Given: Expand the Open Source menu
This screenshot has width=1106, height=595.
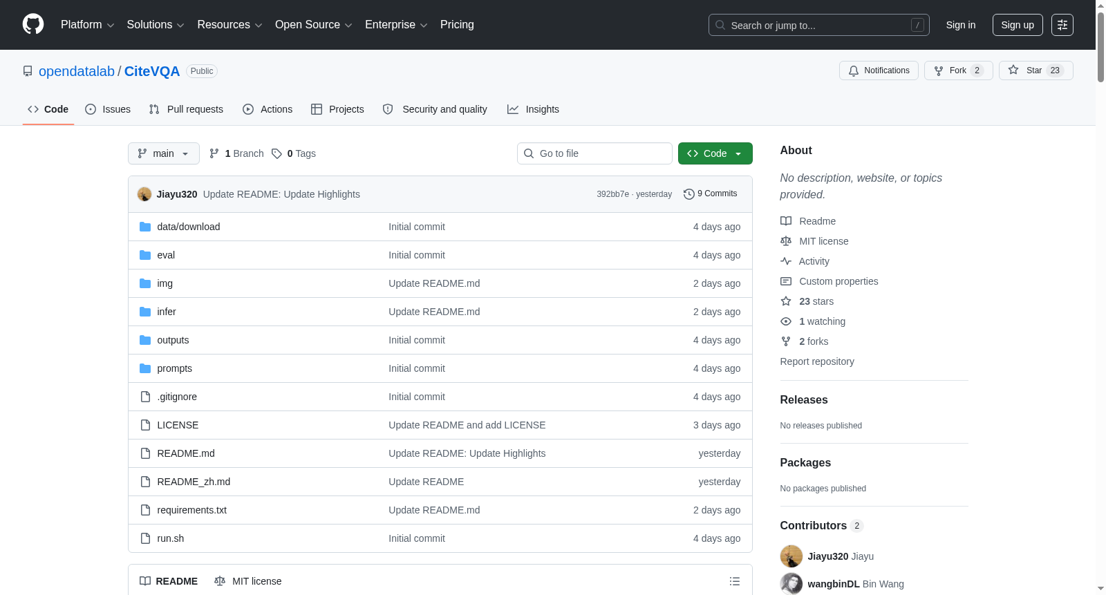Looking at the screenshot, I should tap(314, 25).
